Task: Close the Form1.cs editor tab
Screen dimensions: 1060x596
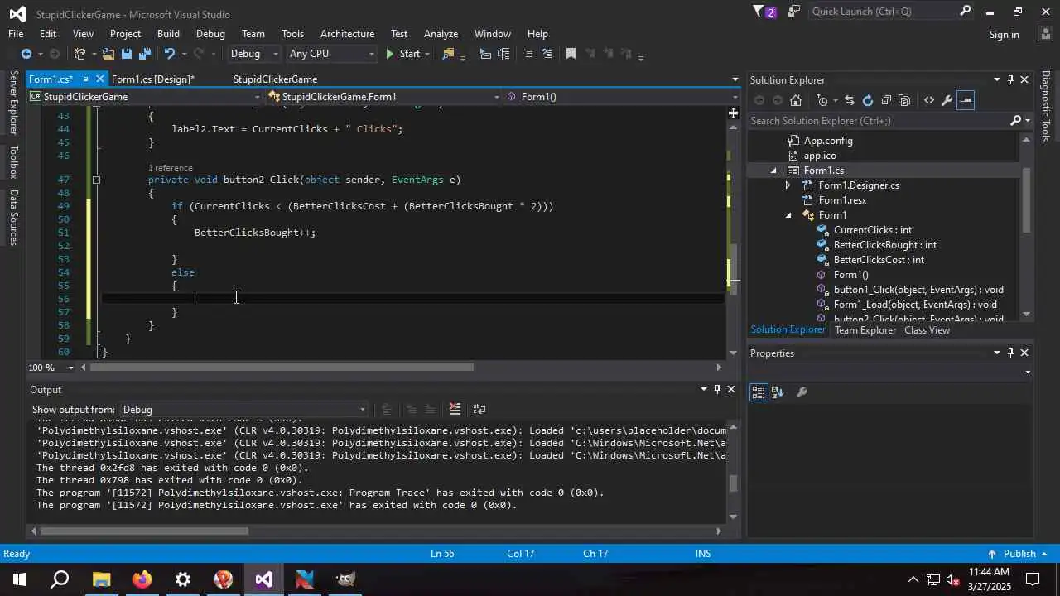Action: [x=100, y=79]
